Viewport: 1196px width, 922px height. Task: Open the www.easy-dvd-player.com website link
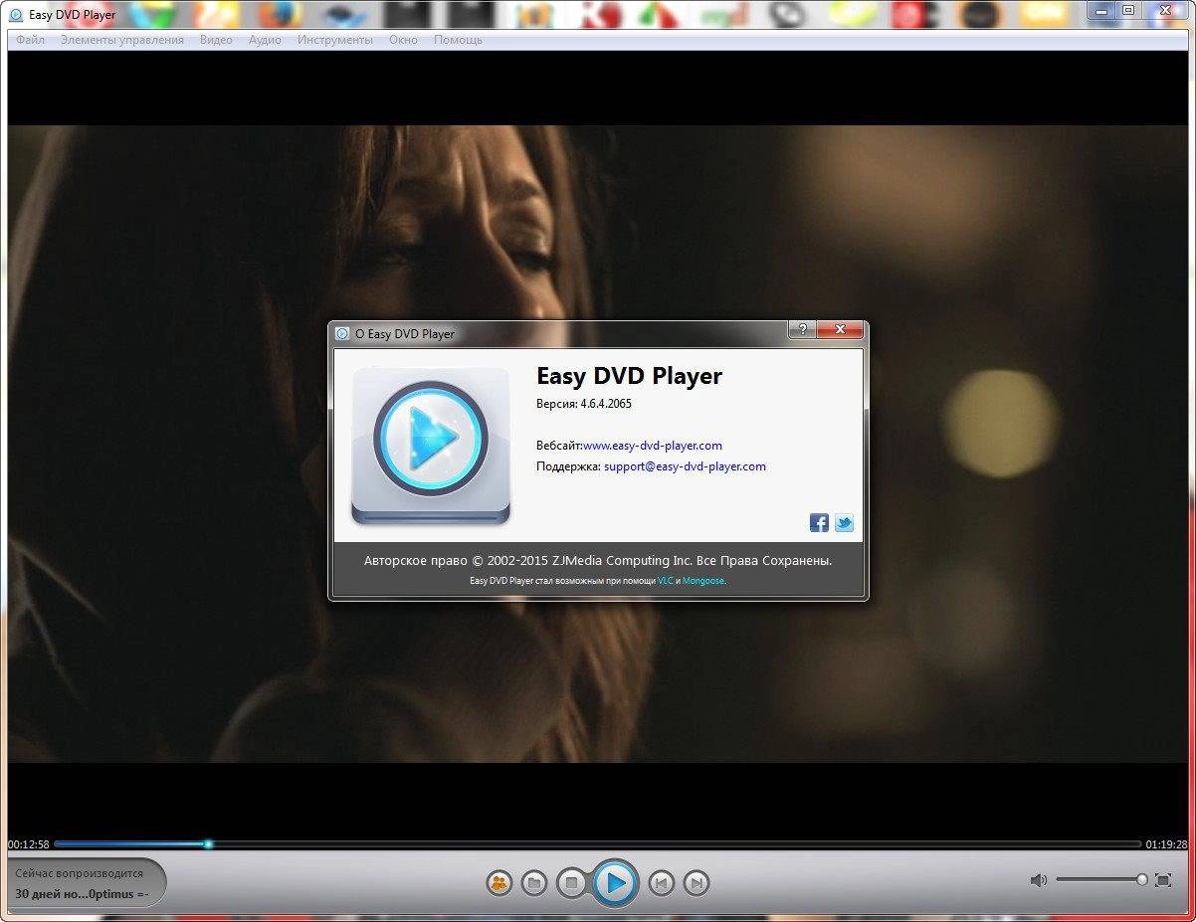653,446
